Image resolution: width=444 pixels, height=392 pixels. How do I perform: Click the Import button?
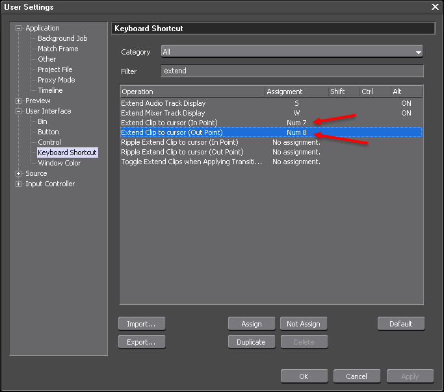pyautogui.click(x=141, y=323)
